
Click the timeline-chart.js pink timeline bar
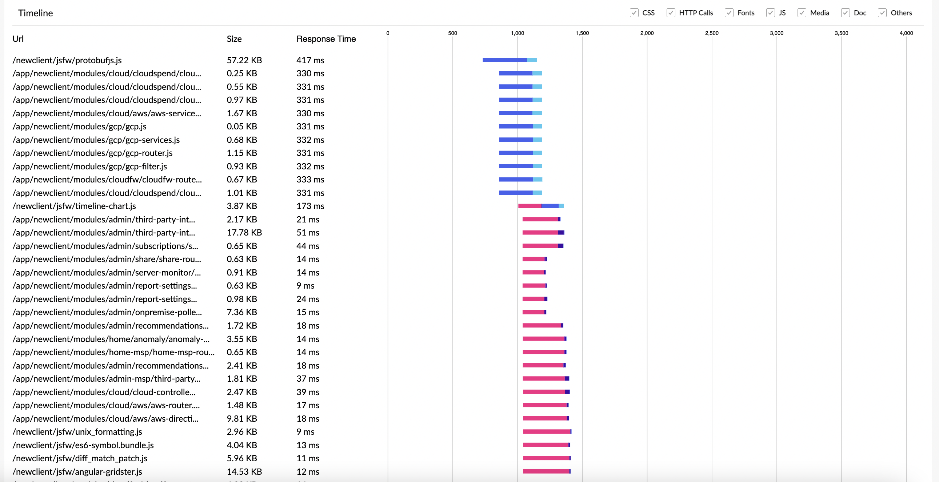coord(530,206)
